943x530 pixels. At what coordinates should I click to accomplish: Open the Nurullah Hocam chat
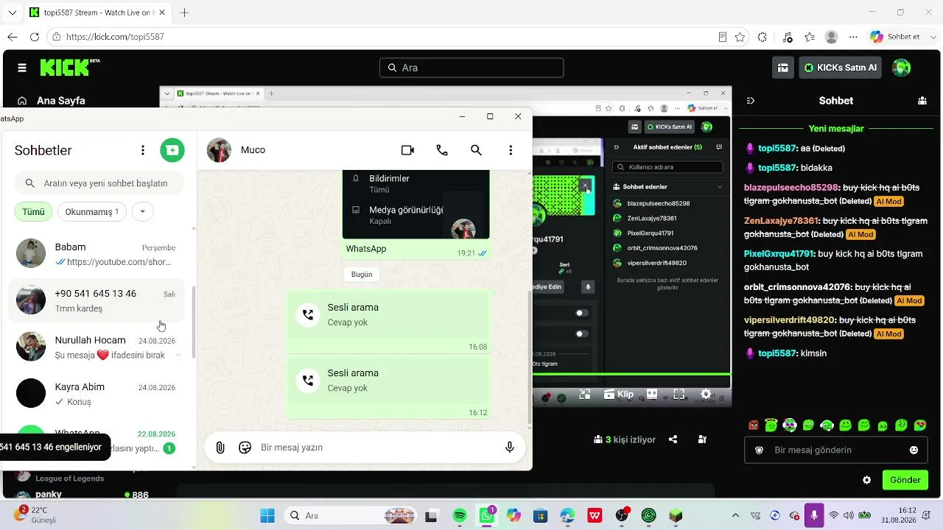[x=97, y=347]
